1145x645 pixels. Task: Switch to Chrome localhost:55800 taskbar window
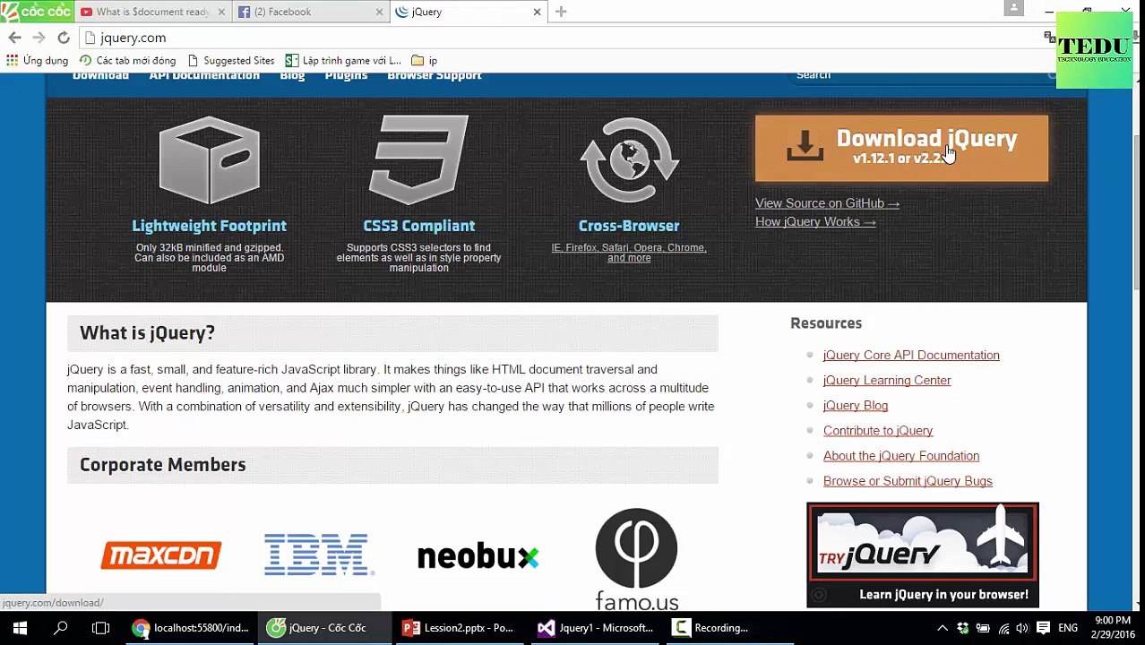click(191, 628)
